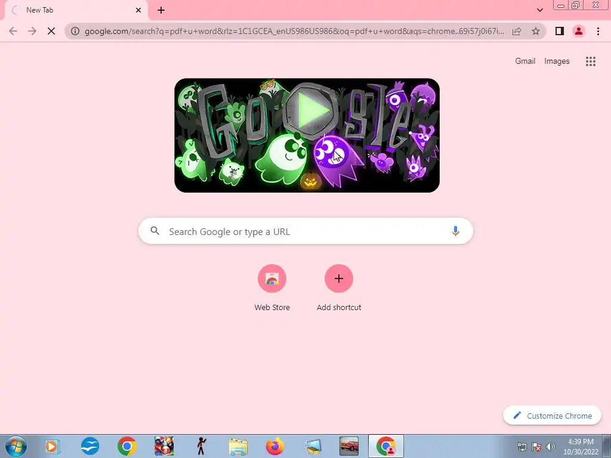Open Chrome side panel
The width and height of the screenshot is (611, 458).
560,31
